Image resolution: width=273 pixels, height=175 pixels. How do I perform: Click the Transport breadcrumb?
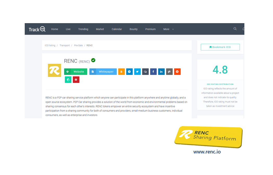pos(65,46)
